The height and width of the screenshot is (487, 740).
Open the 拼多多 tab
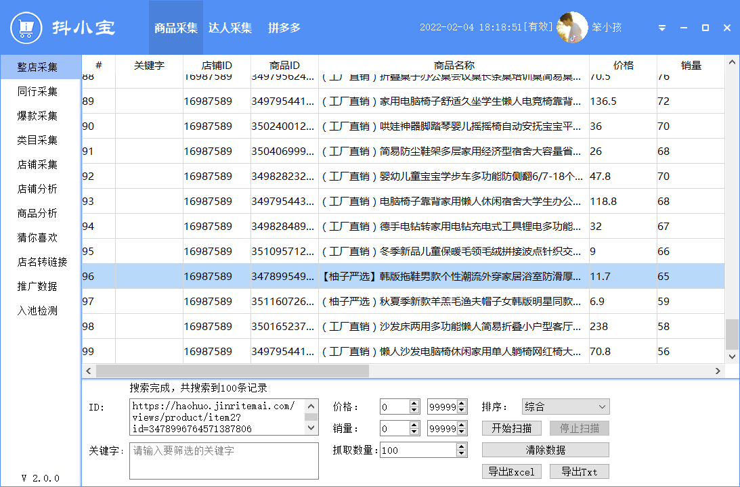pos(284,28)
